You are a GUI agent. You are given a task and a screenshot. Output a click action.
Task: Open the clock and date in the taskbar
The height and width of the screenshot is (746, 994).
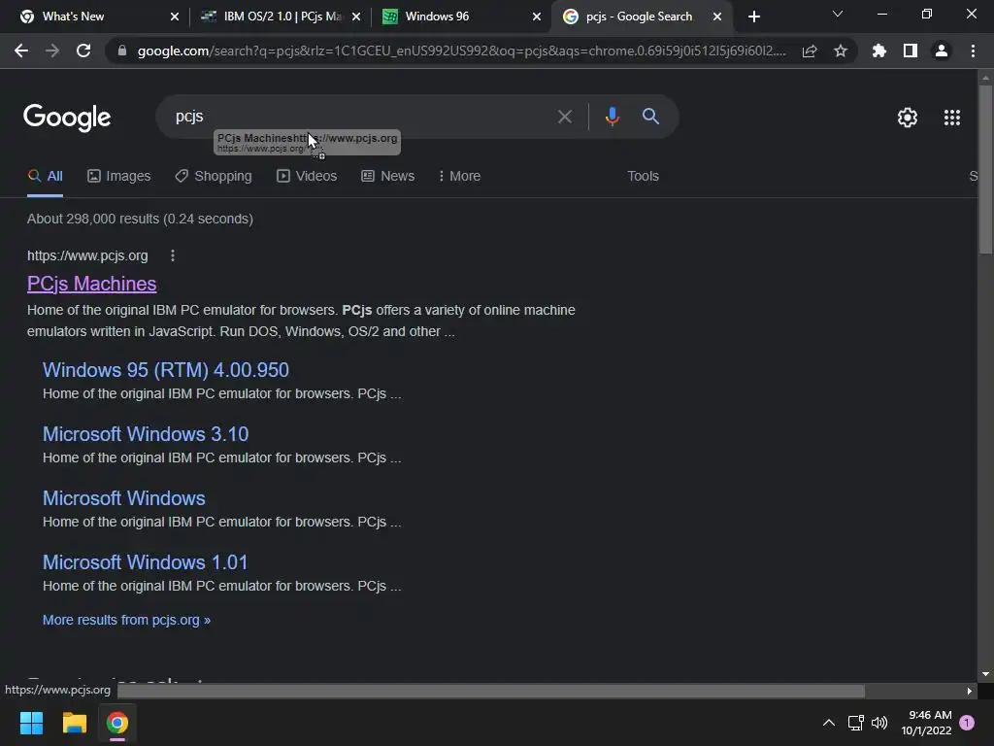926,723
